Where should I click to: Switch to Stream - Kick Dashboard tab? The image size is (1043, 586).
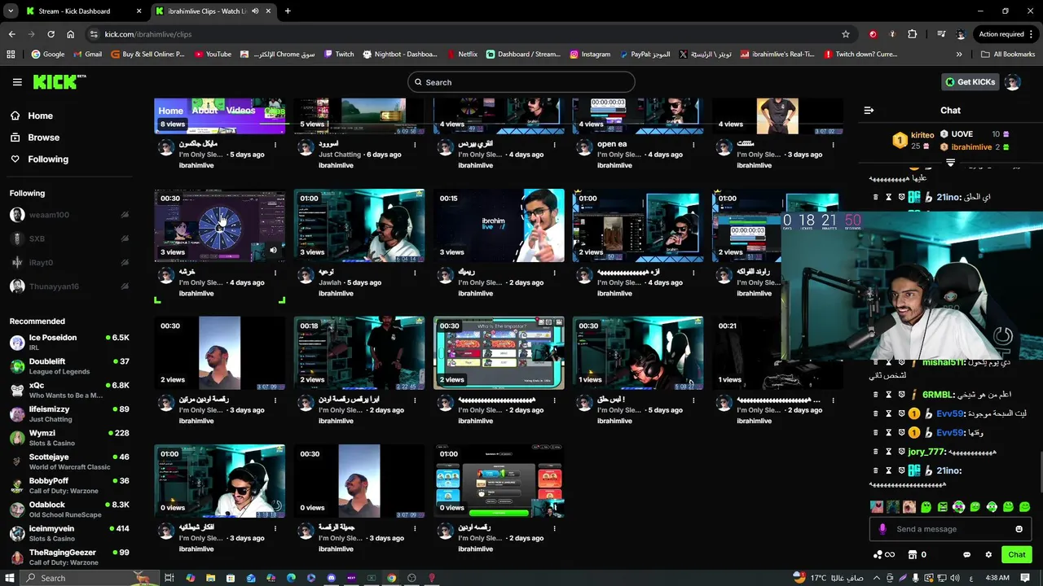[82, 11]
